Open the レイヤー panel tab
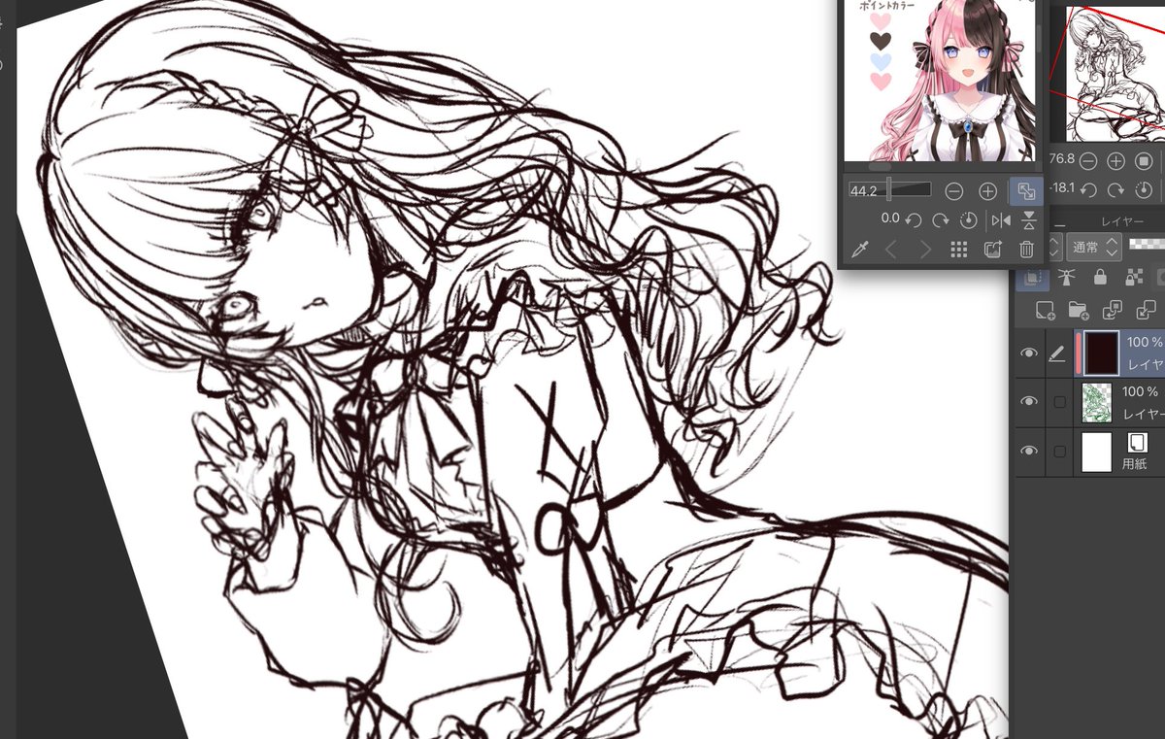 point(1122,221)
